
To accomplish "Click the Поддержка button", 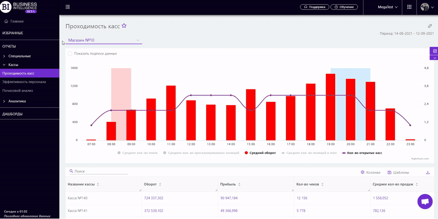I will 315,7.
